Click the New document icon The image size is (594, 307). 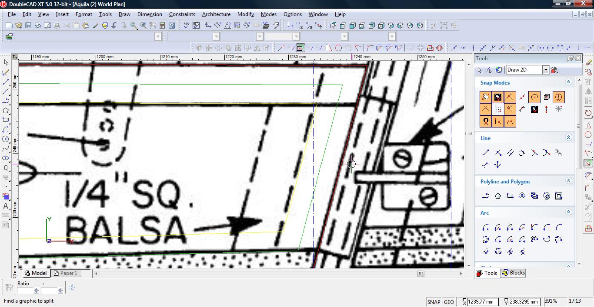[x=9, y=26]
